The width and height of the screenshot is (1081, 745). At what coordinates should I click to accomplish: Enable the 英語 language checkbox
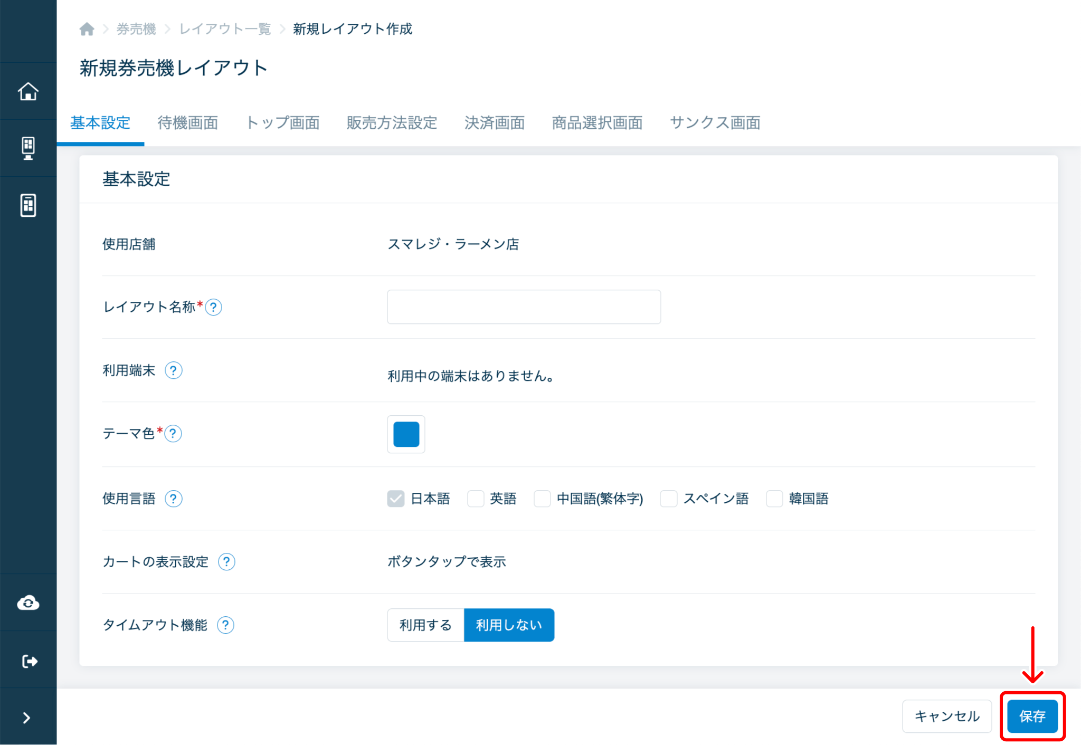(x=476, y=499)
